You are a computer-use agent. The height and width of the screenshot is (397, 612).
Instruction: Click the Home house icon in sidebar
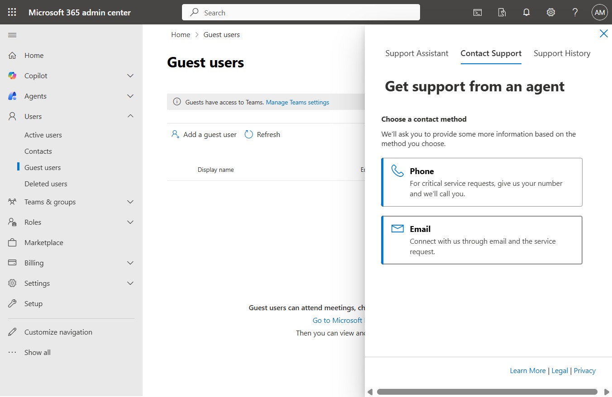point(12,55)
